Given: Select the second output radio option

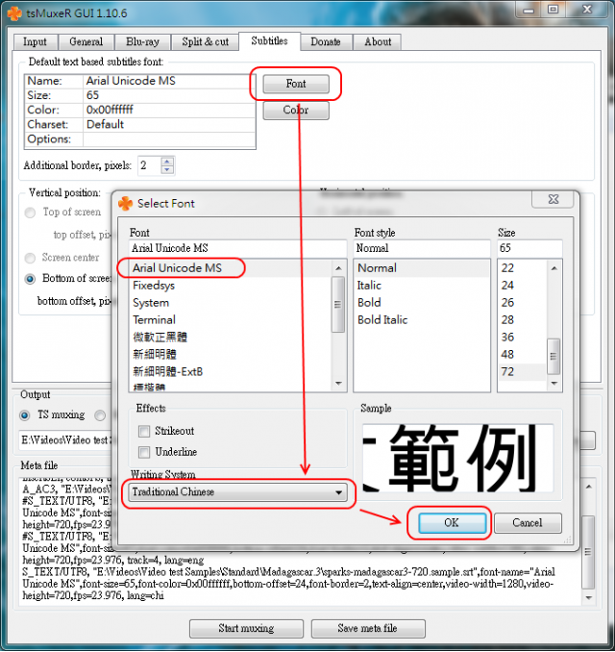Looking at the screenshot, I should [100, 415].
